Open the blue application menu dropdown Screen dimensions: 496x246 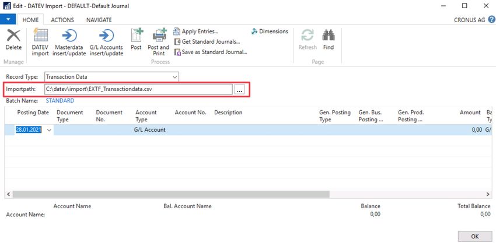pyautogui.click(x=8, y=19)
